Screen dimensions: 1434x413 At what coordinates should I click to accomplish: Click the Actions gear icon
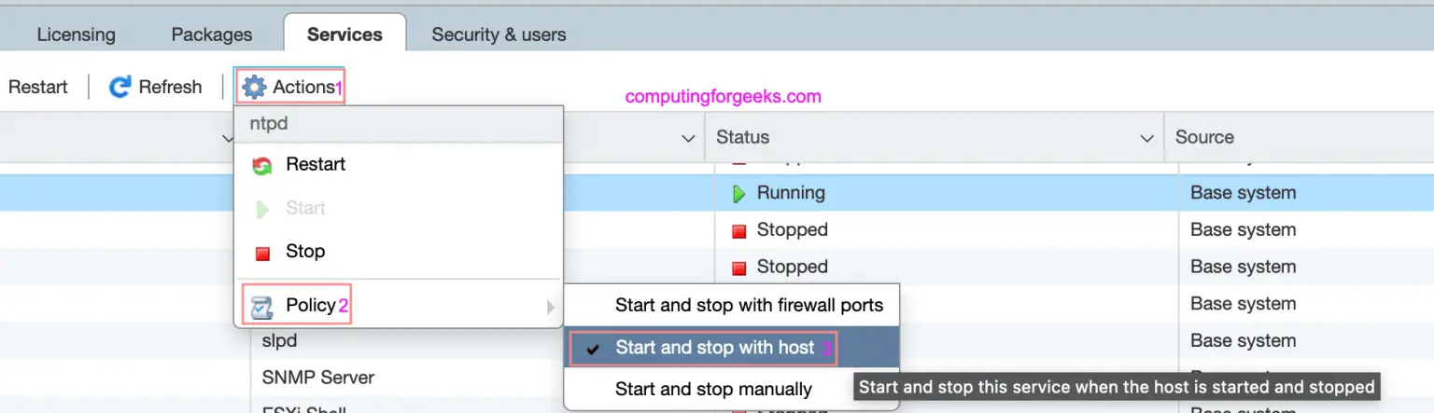pos(254,87)
